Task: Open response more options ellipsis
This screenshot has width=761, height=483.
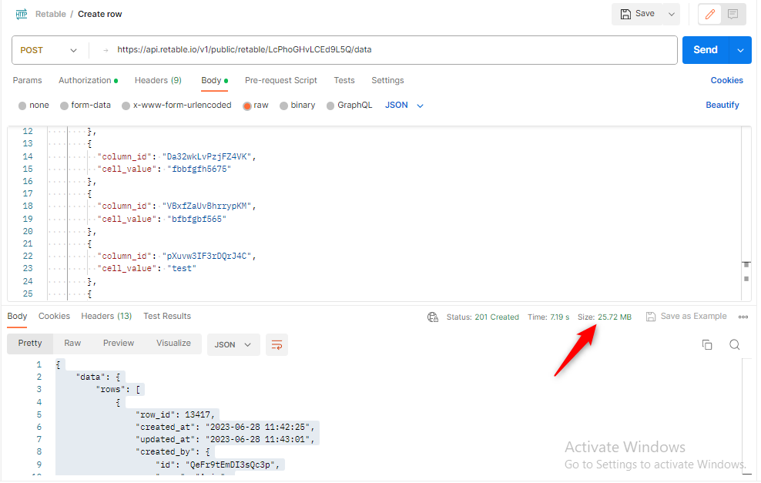Action: (743, 317)
